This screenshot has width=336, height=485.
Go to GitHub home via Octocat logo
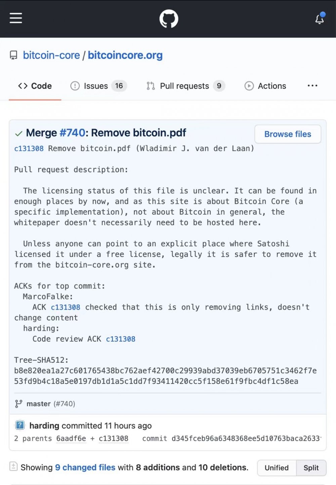[x=169, y=19]
